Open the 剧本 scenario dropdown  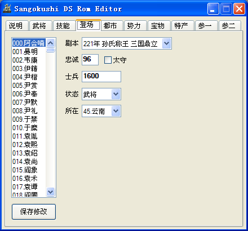coord(166,43)
